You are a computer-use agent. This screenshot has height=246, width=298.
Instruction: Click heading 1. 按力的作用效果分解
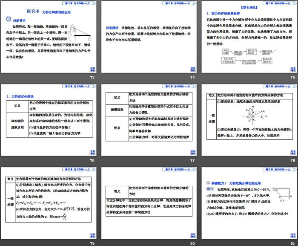[x=223, y=13]
